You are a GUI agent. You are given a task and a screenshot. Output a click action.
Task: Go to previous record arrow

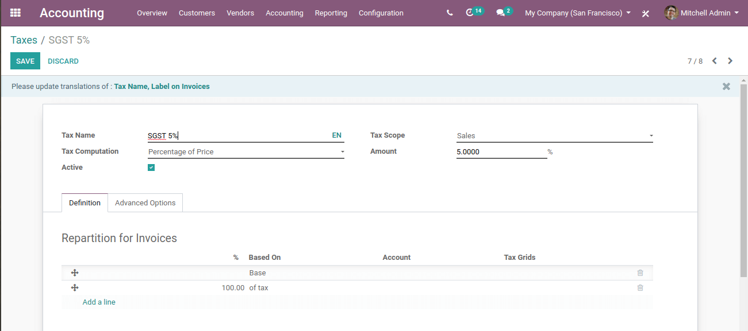point(714,61)
